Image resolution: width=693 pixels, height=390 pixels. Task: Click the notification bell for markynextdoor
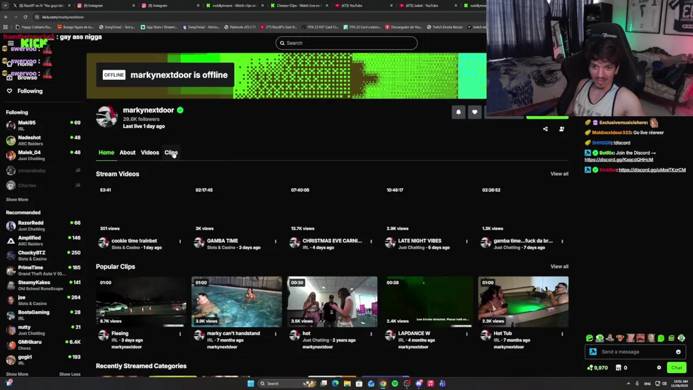(458, 112)
